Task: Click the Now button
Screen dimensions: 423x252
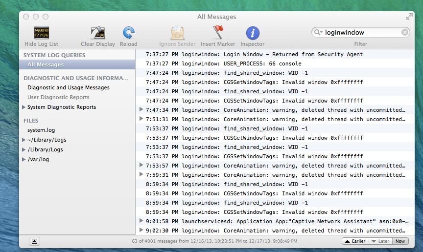Action: tap(400, 241)
